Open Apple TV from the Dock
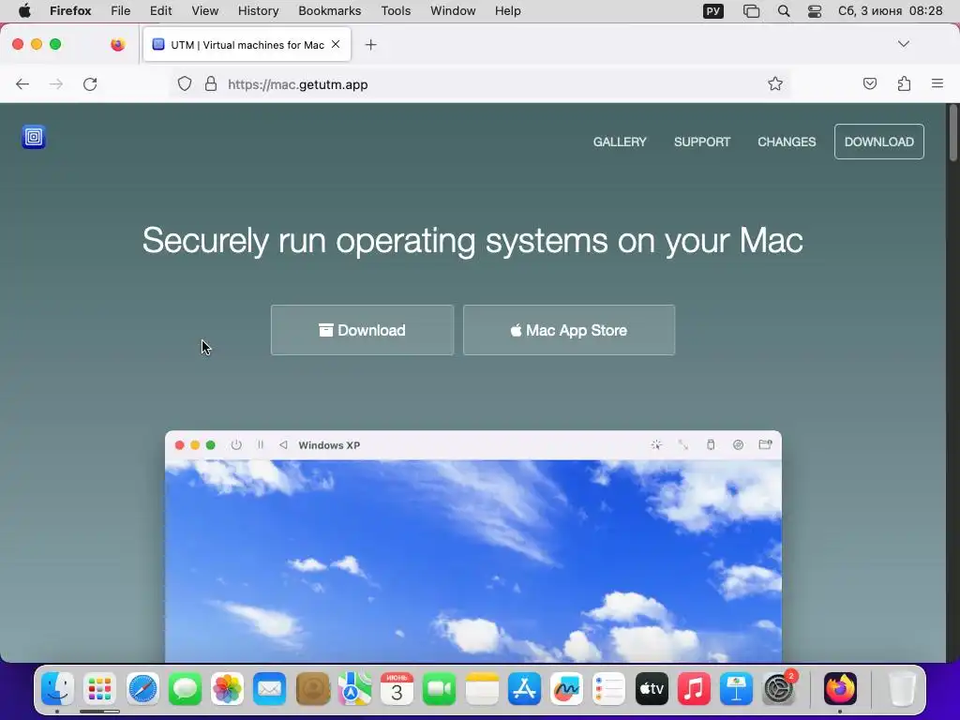Image resolution: width=960 pixels, height=720 pixels. [652, 689]
